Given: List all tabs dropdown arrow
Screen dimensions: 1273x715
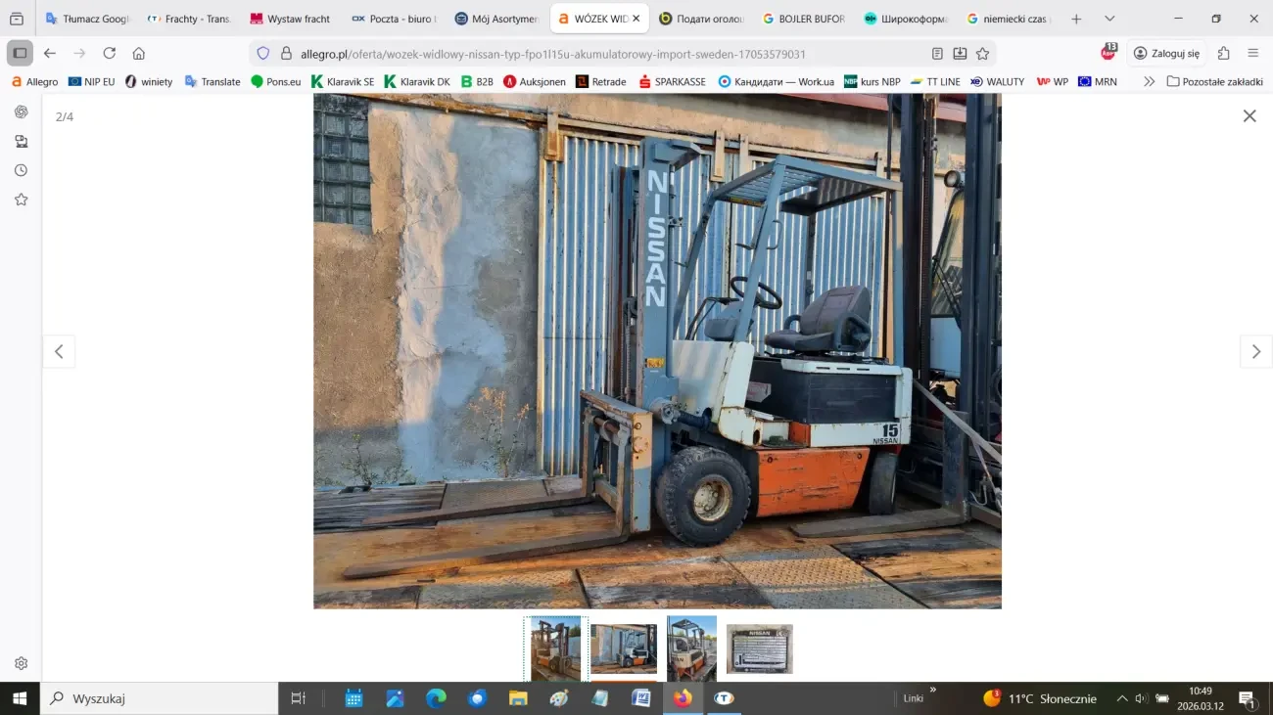Looking at the screenshot, I should [1109, 19].
